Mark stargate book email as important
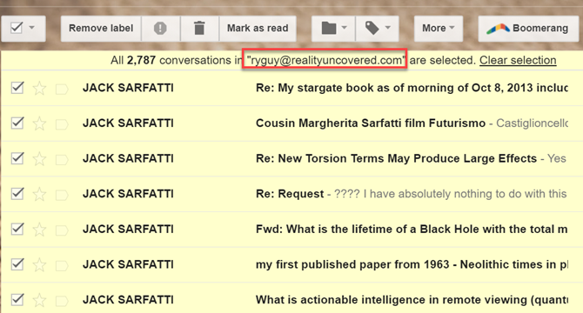Viewport: 583px width, 313px height. [62, 89]
